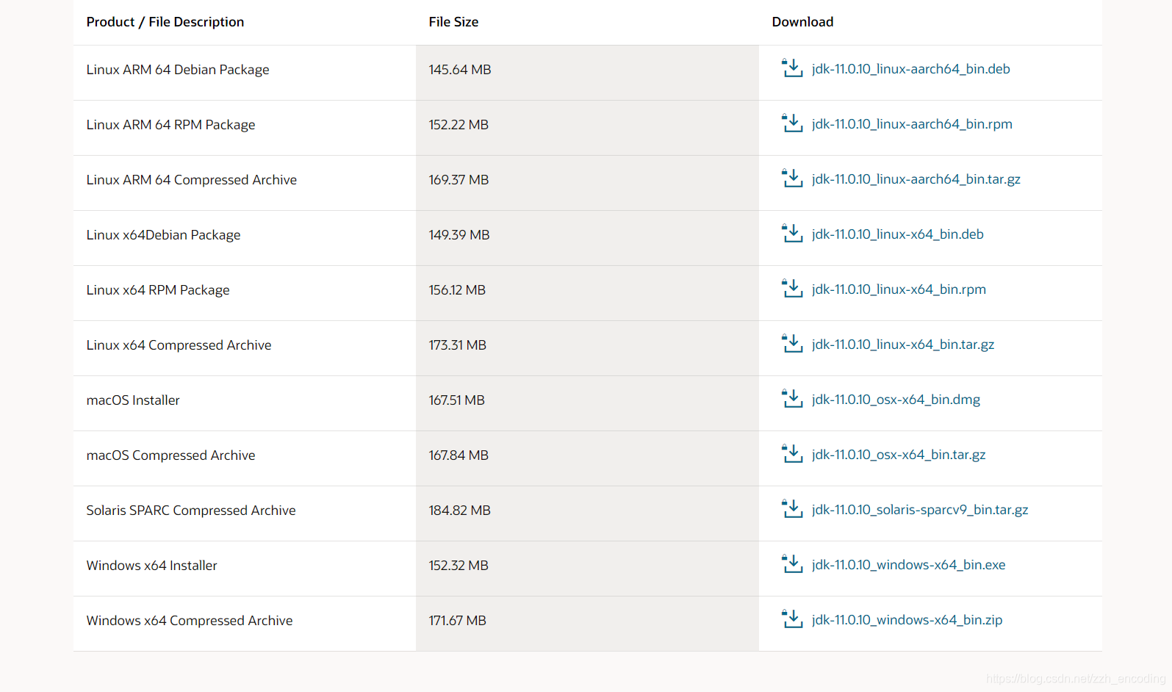Click download icon for osx-x64_bin.dmg
This screenshot has width=1172, height=692.
click(x=792, y=399)
